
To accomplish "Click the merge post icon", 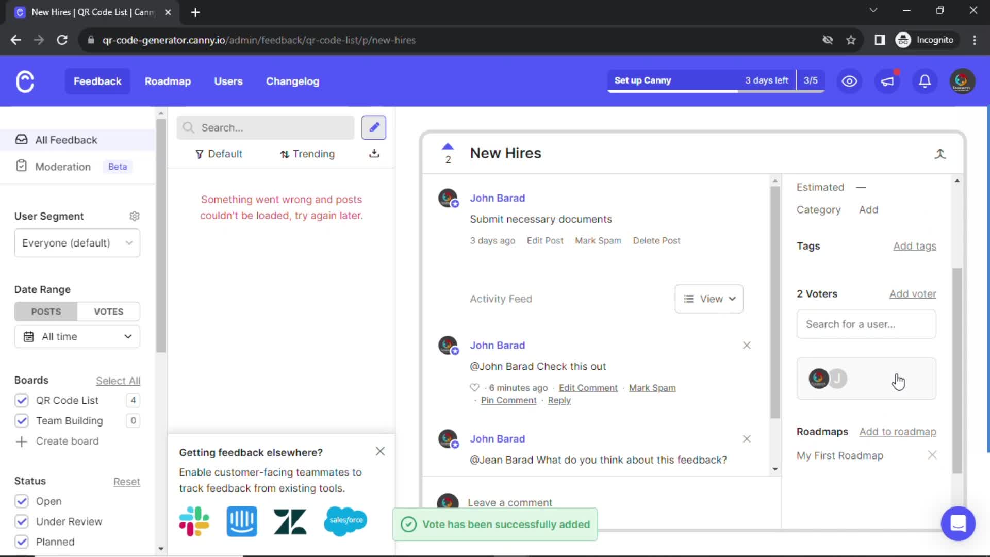I will (940, 154).
